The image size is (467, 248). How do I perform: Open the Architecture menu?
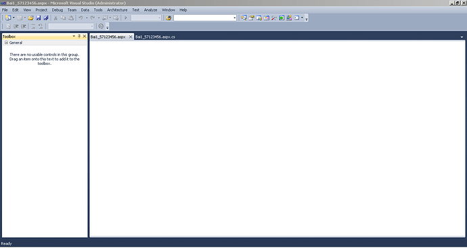[x=117, y=10]
